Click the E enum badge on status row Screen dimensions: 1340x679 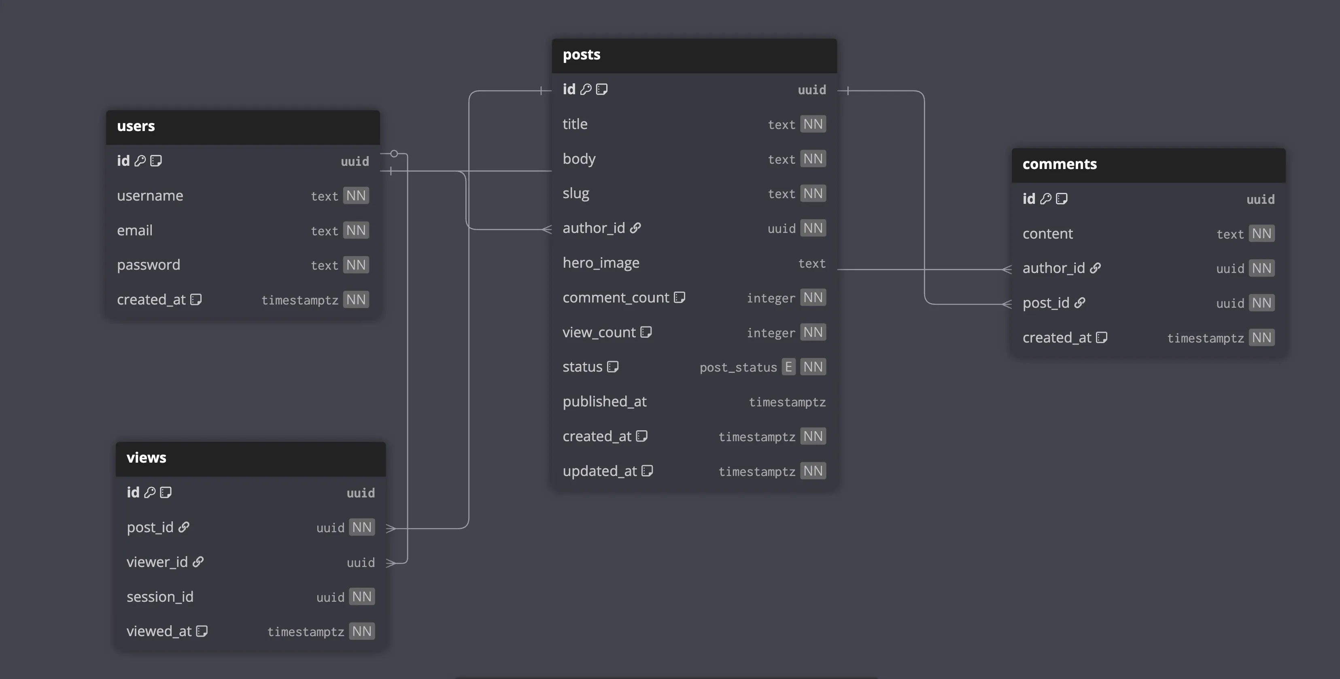[789, 366]
